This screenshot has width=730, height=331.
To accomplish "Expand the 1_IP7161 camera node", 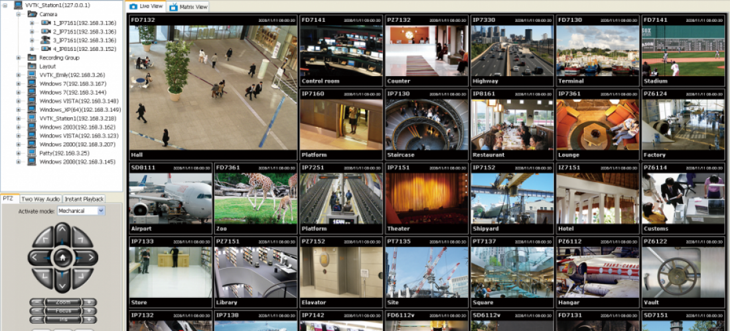I will tap(32, 23).
